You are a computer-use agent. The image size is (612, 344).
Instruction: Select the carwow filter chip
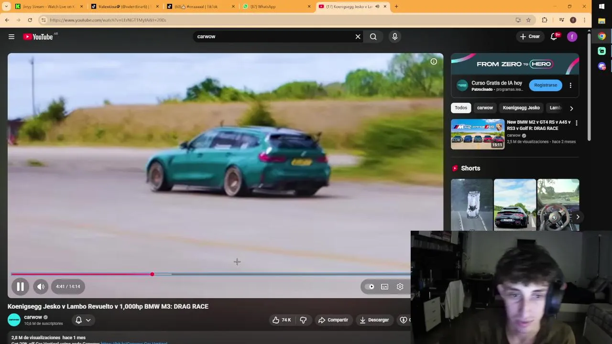tap(485, 108)
